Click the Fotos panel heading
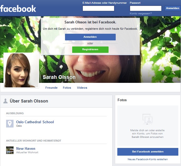Viewport: 181px width, 166px height. pyautogui.click(x=122, y=100)
